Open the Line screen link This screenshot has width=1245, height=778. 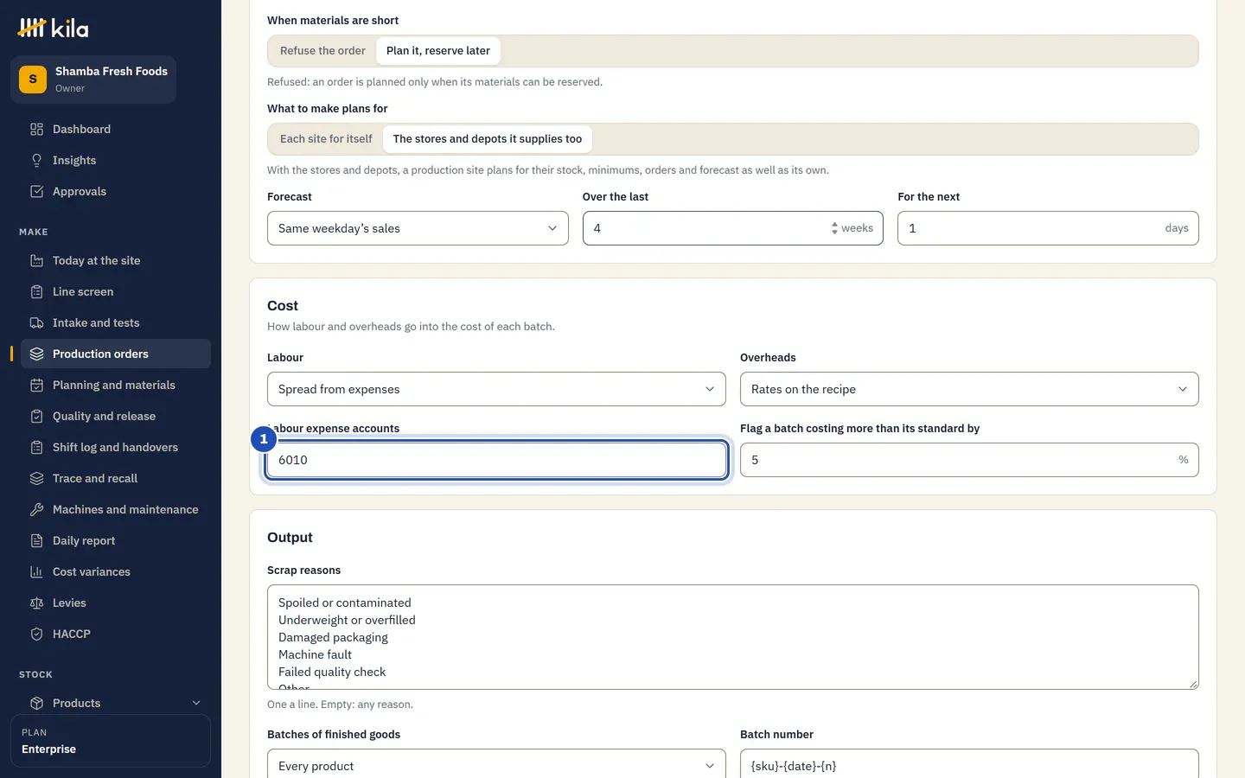click(x=116, y=292)
